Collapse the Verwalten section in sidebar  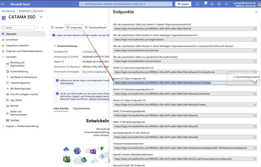[3, 57]
